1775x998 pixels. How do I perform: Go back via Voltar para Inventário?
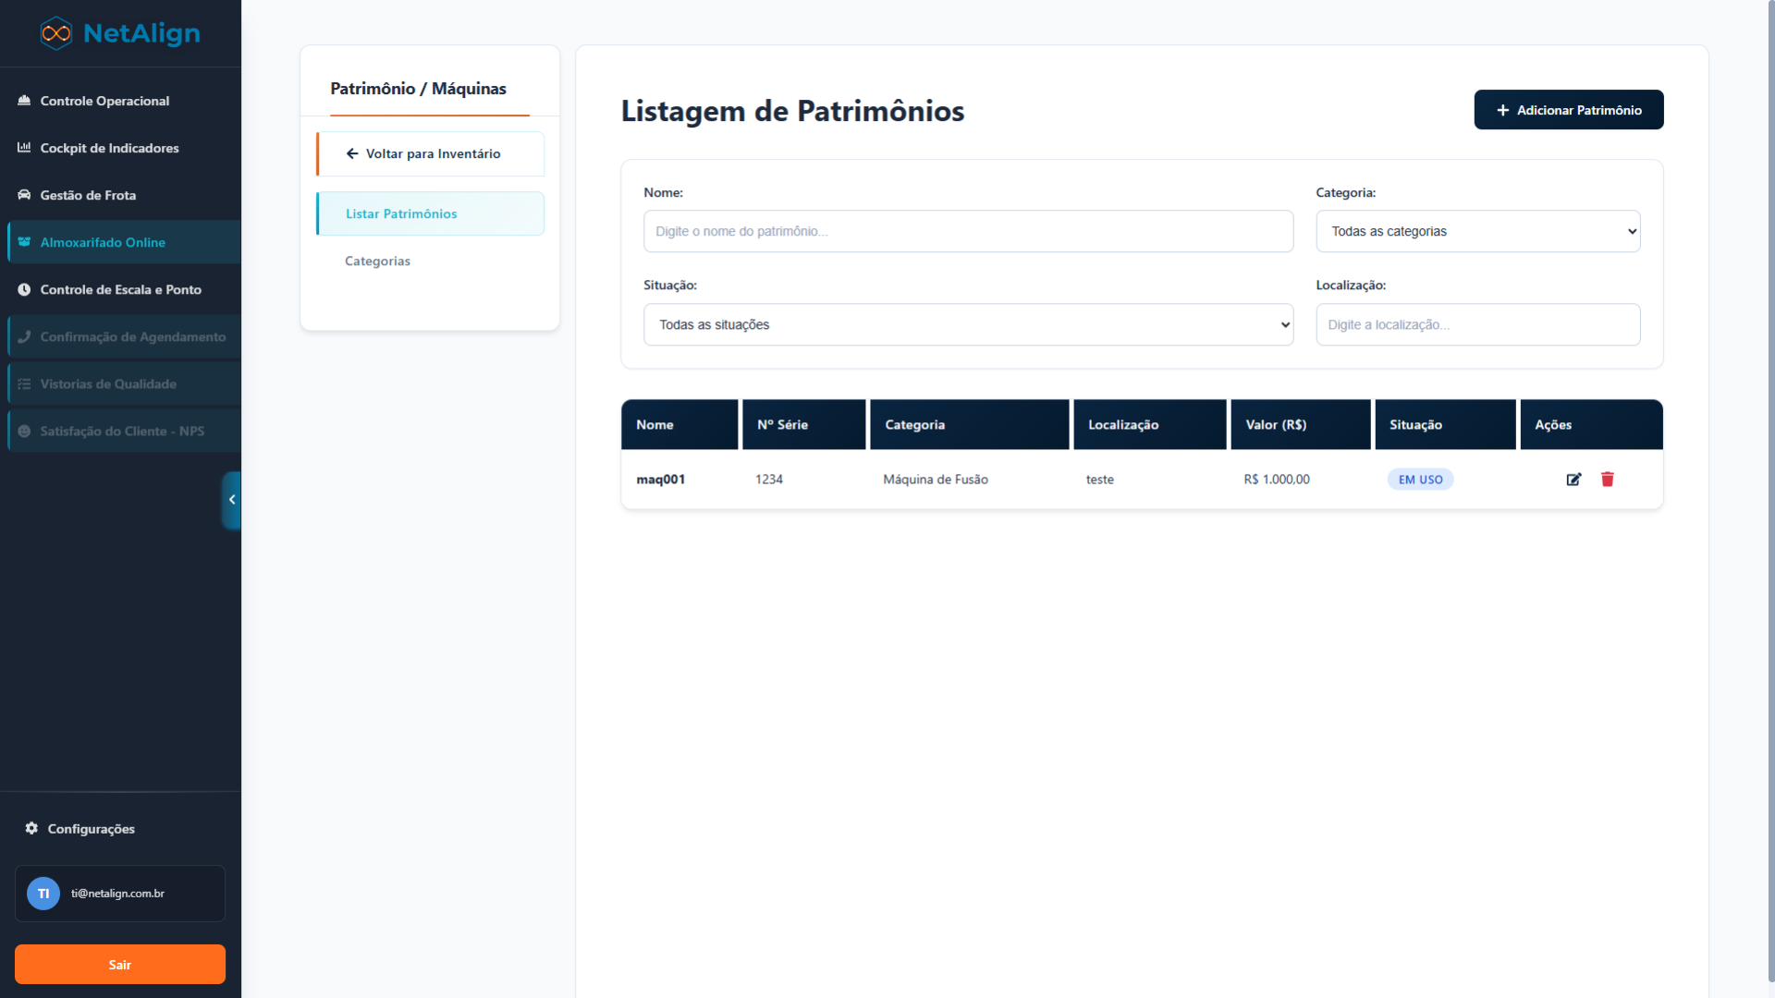tap(431, 153)
